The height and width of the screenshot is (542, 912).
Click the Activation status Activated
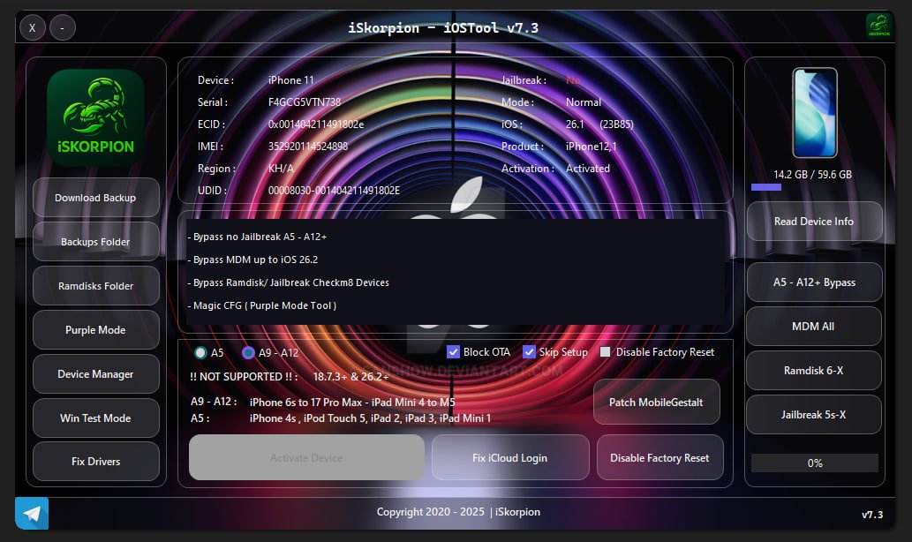pyautogui.click(x=588, y=169)
